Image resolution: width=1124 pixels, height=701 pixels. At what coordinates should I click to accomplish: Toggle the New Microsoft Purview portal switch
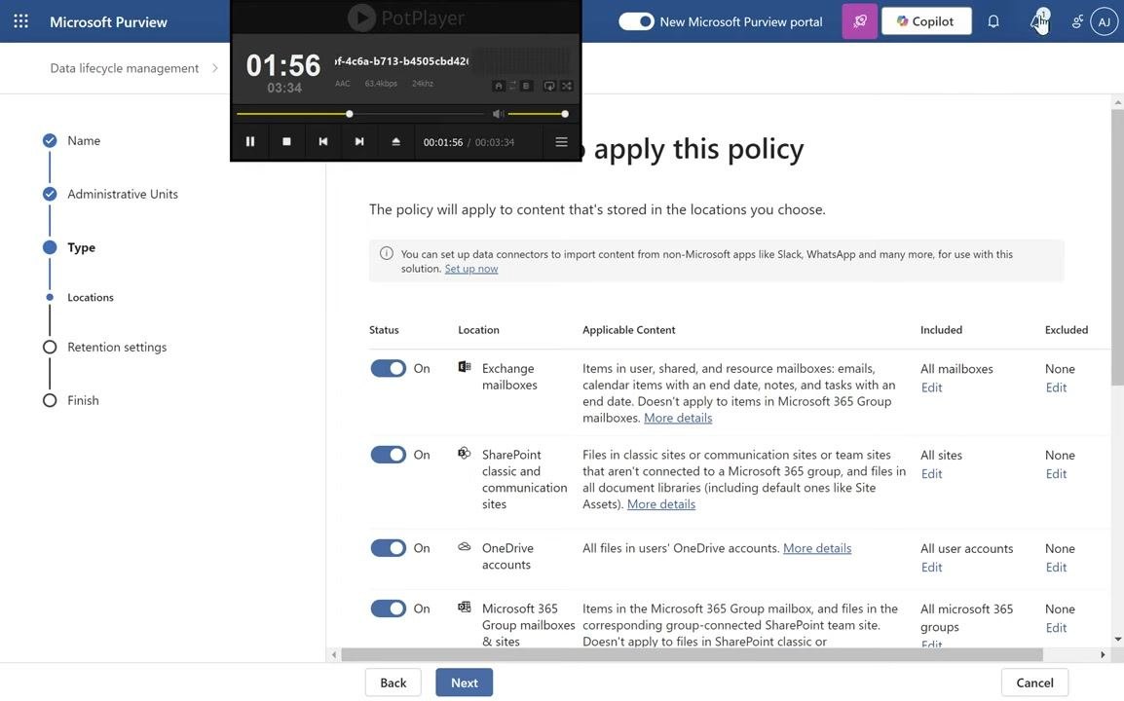click(x=636, y=21)
